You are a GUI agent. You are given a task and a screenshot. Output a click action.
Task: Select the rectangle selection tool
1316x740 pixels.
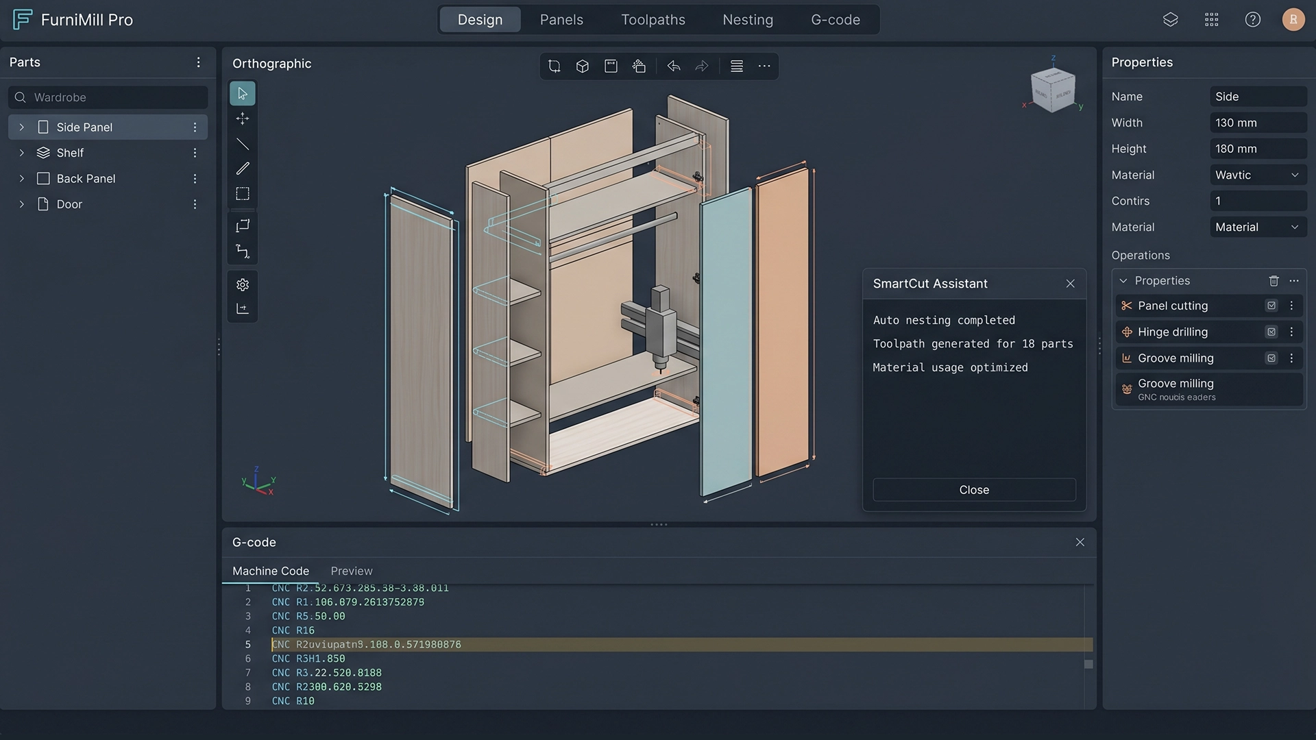point(242,193)
